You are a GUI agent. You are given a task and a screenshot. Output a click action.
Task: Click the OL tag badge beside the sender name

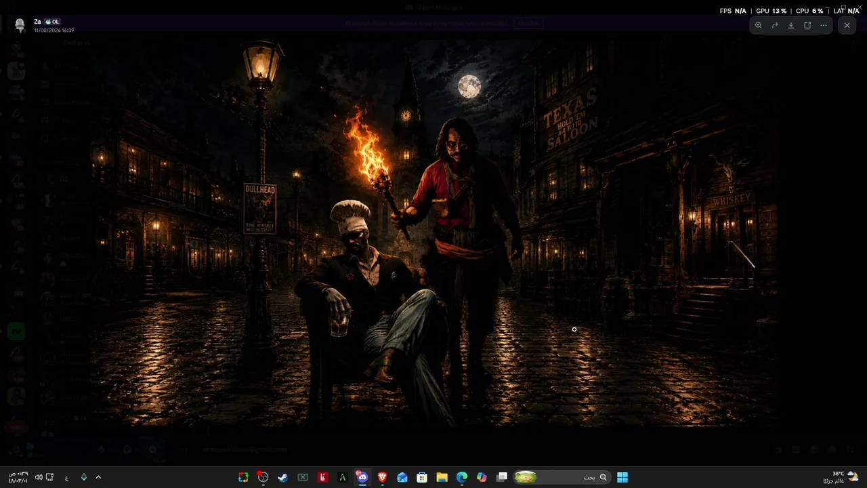[x=52, y=22]
